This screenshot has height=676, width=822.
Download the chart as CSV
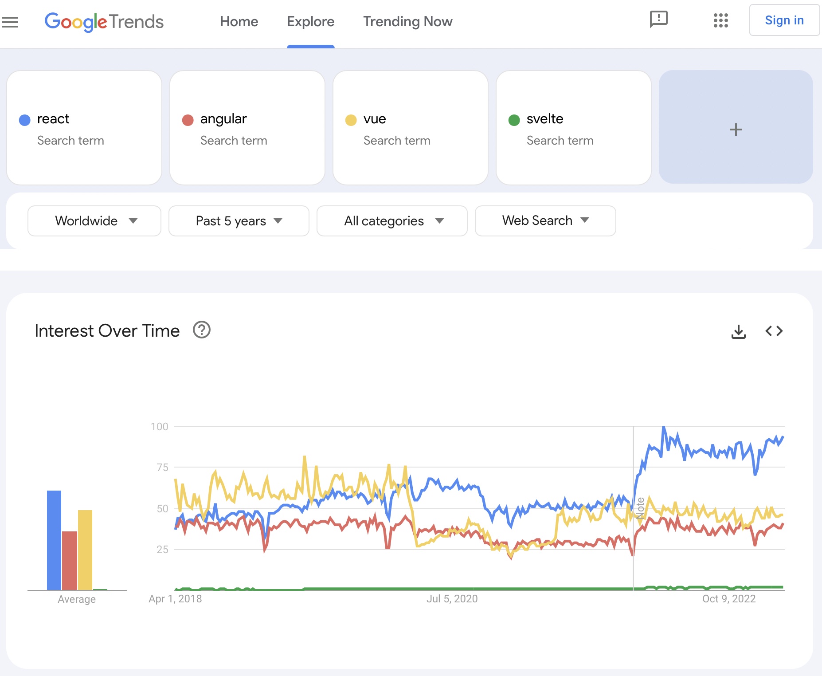[x=739, y=331]
